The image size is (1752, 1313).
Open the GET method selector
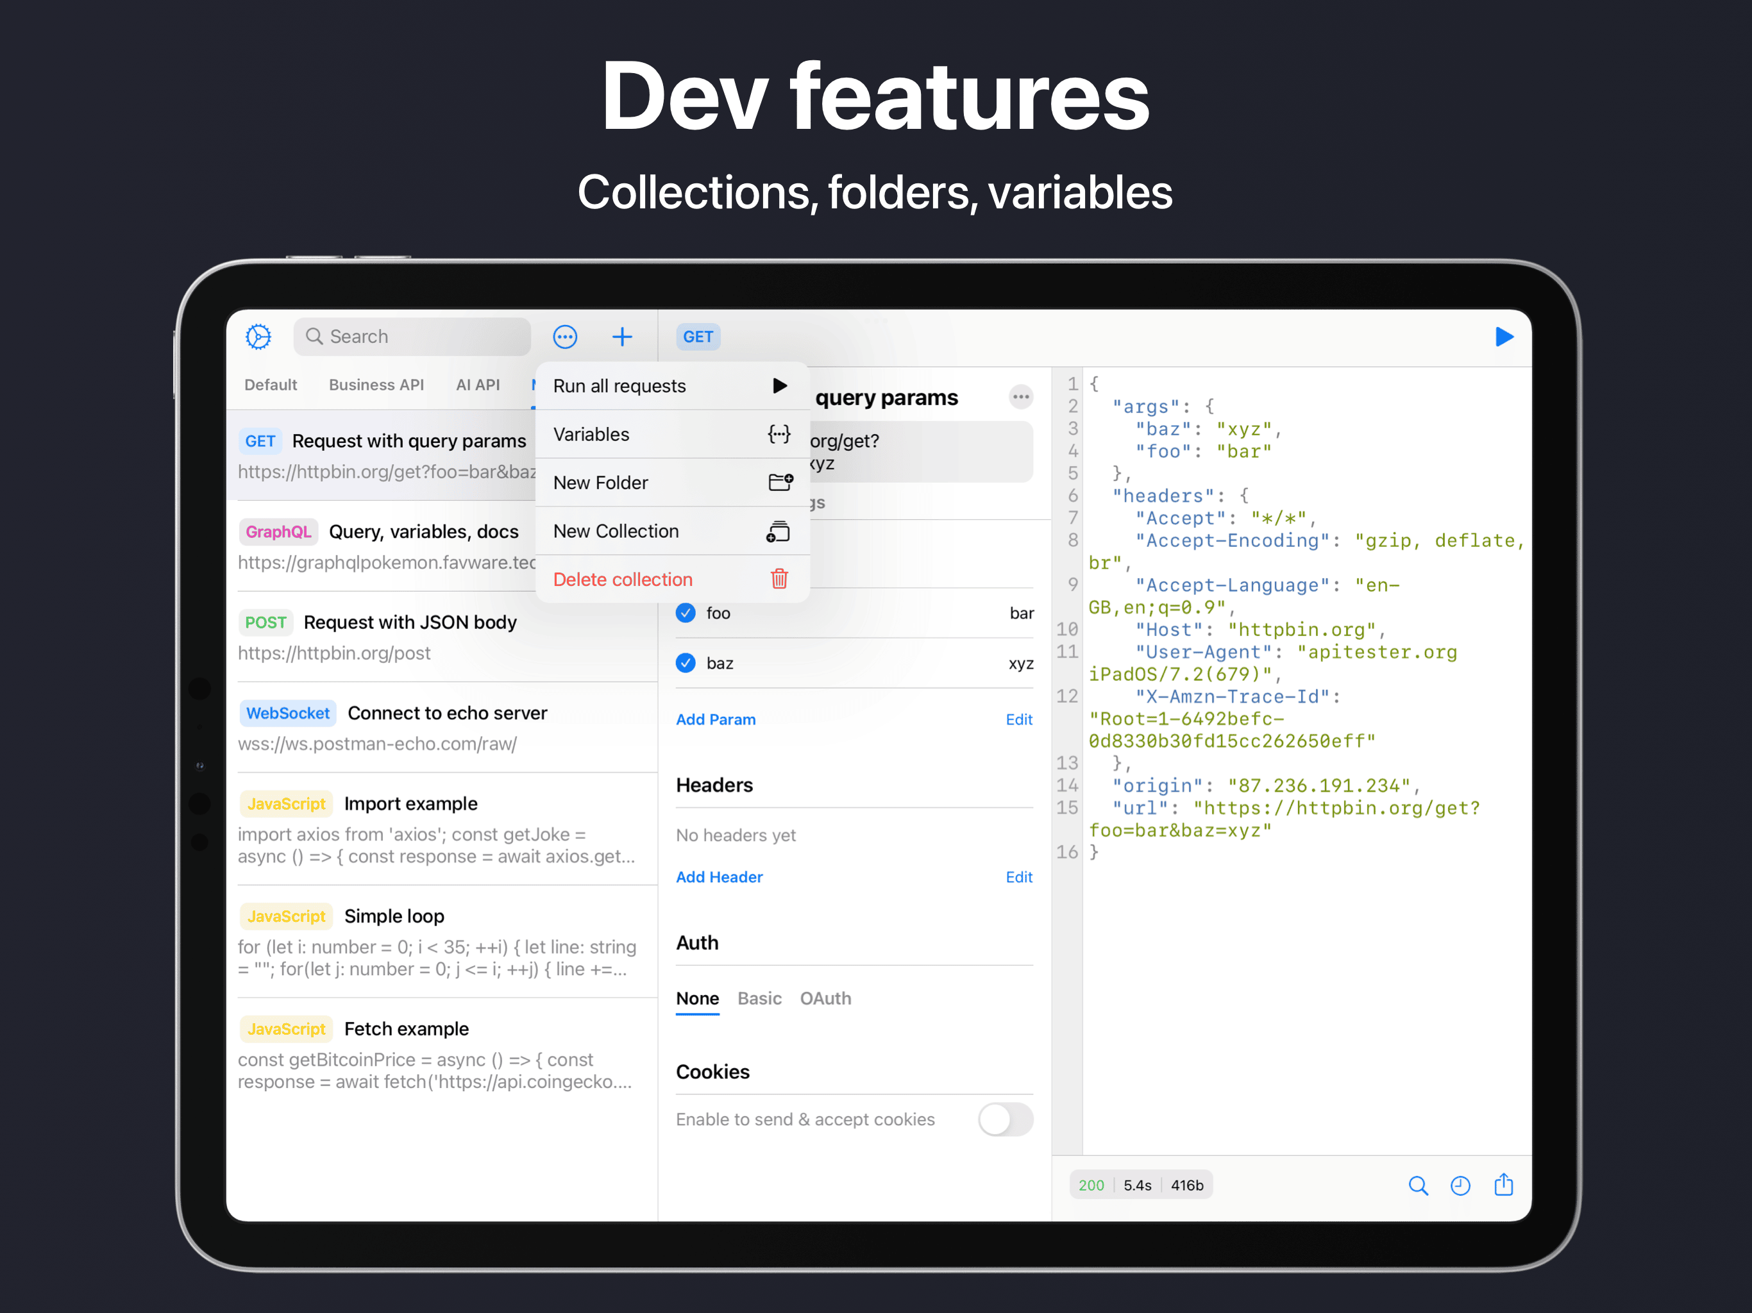[x=698, y=337]
